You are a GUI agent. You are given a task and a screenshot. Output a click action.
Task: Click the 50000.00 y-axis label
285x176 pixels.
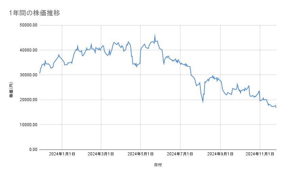pos(28,25)
